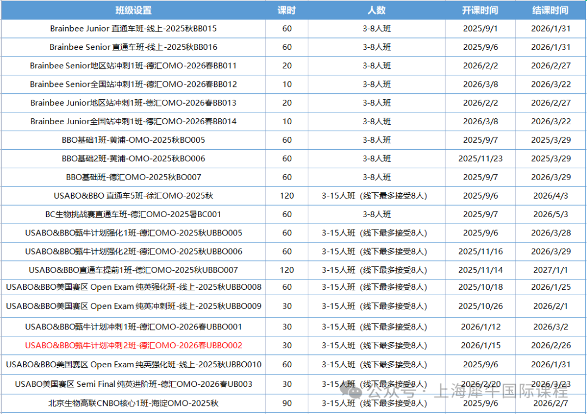Click the 班级设置 column header
This screenshot has height=414, width=587.
tap(133, 10)
